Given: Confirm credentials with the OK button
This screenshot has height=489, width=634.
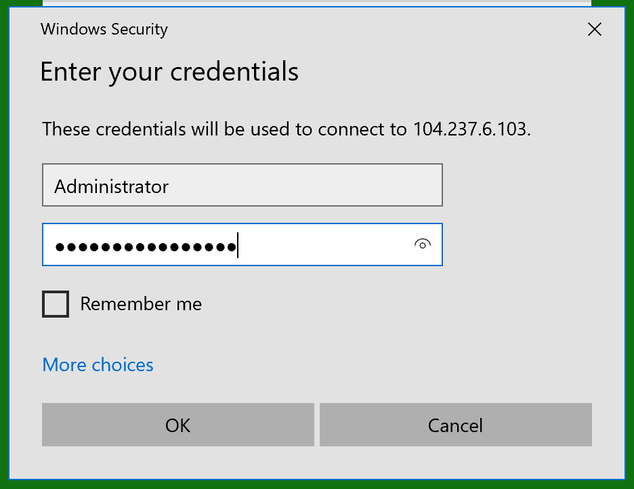Looking at the screenshot, I should pos(178,425).
